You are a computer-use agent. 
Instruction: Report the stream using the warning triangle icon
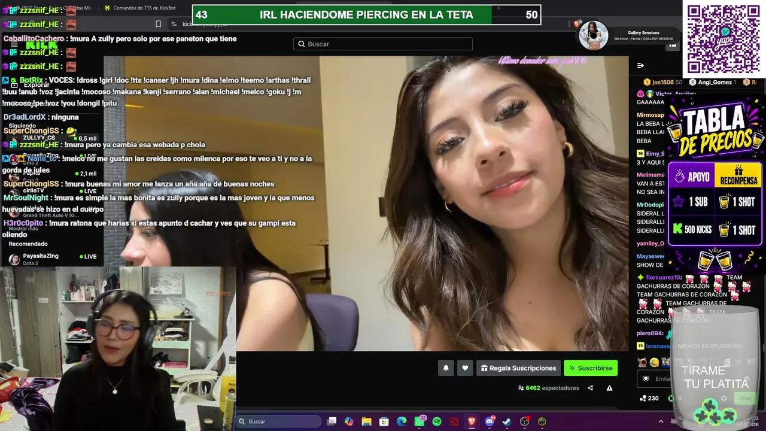click(609, 388)
